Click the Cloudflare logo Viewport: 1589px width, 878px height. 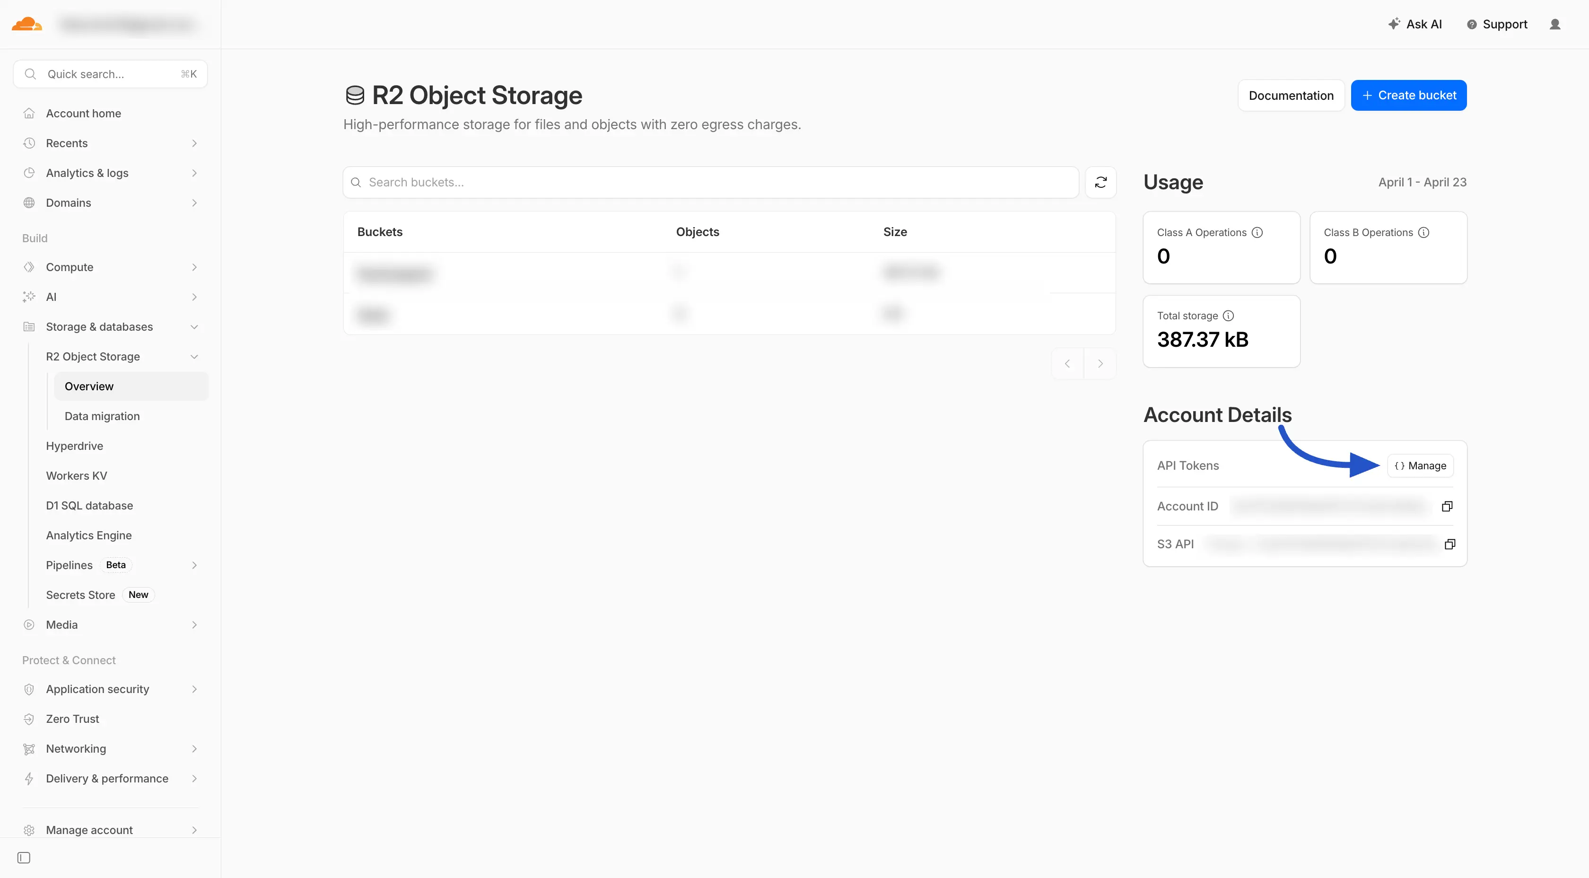point(27,24)
